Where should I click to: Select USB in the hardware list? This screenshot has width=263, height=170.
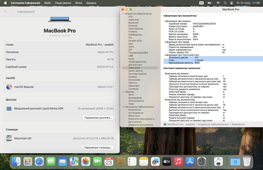pos(131,56)
